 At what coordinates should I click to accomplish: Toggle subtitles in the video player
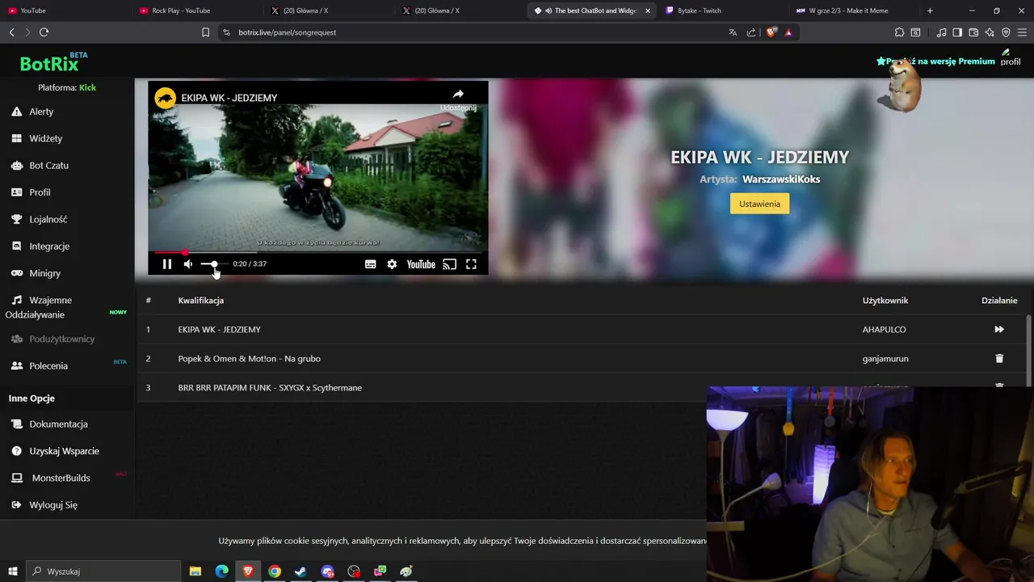pyautogui.click(x=370, y=264)
